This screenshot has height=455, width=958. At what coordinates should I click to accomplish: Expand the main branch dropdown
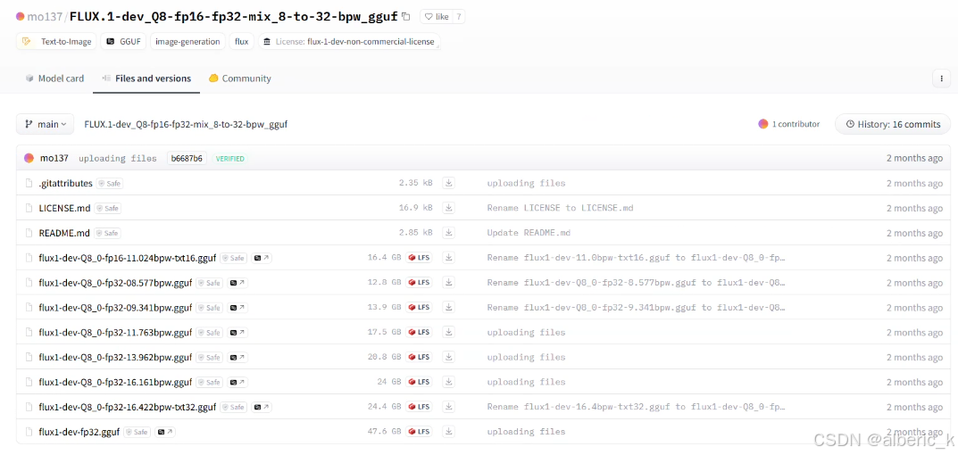pos(46,124)
